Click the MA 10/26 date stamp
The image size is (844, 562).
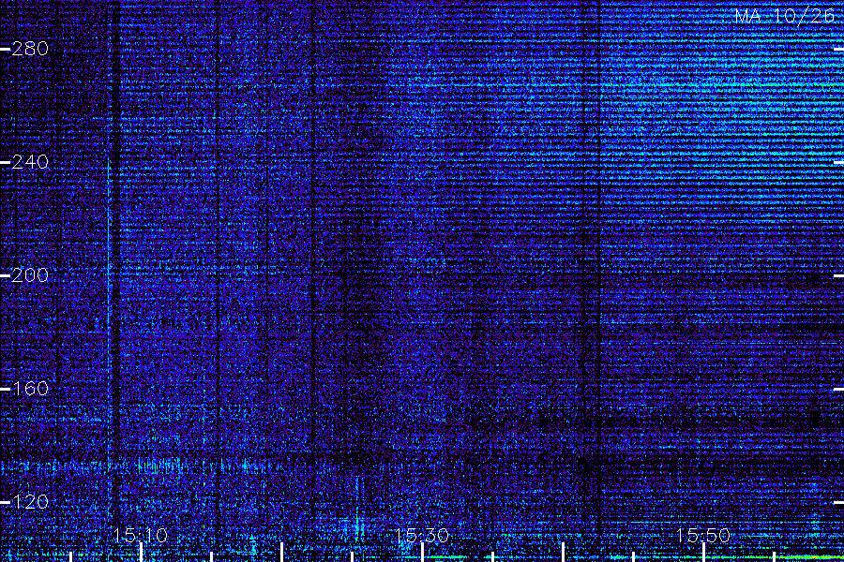pos(784,16)
